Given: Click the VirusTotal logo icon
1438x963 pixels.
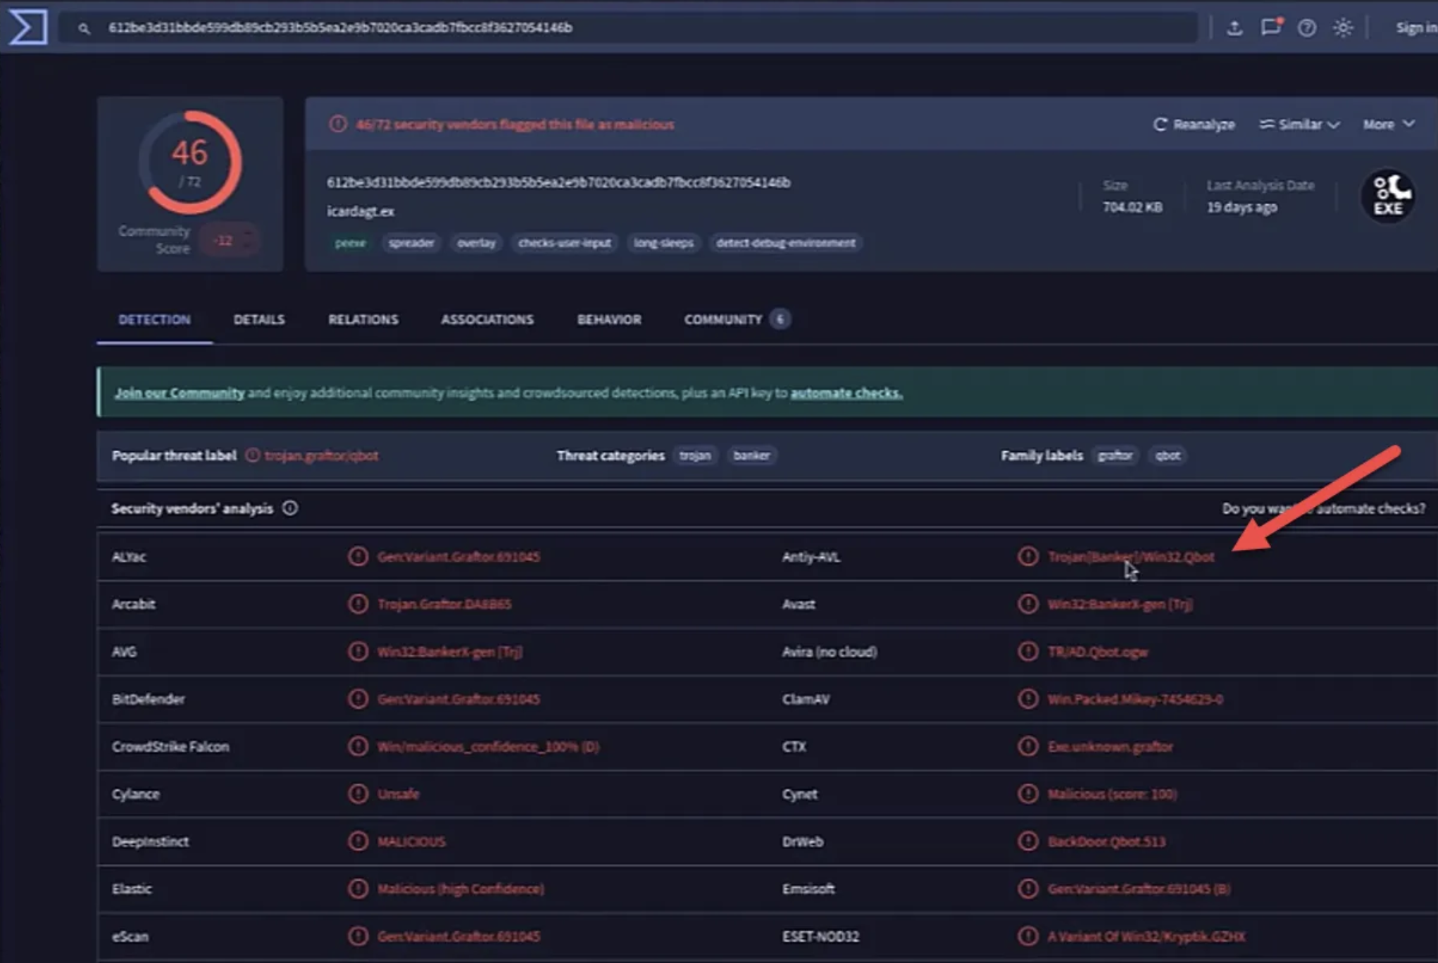Looking at the screenshot, I should (28, 27).
